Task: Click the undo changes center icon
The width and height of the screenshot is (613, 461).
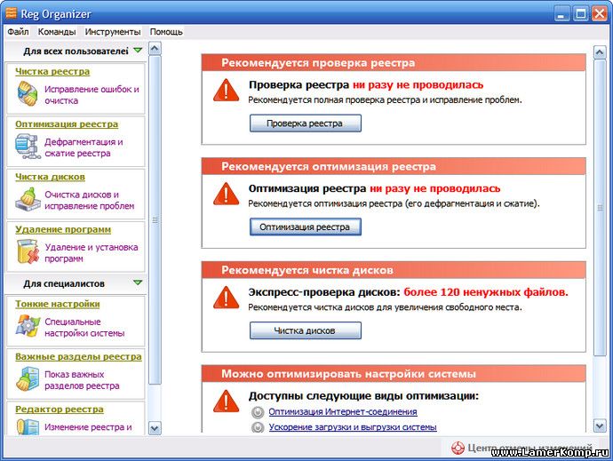Action: (x=458, y=448)
